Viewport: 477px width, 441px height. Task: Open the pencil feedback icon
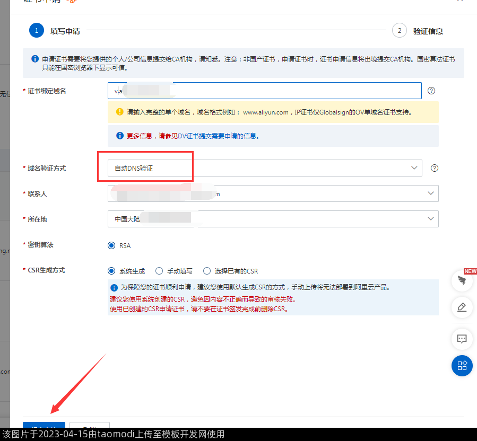click(462, 307)
